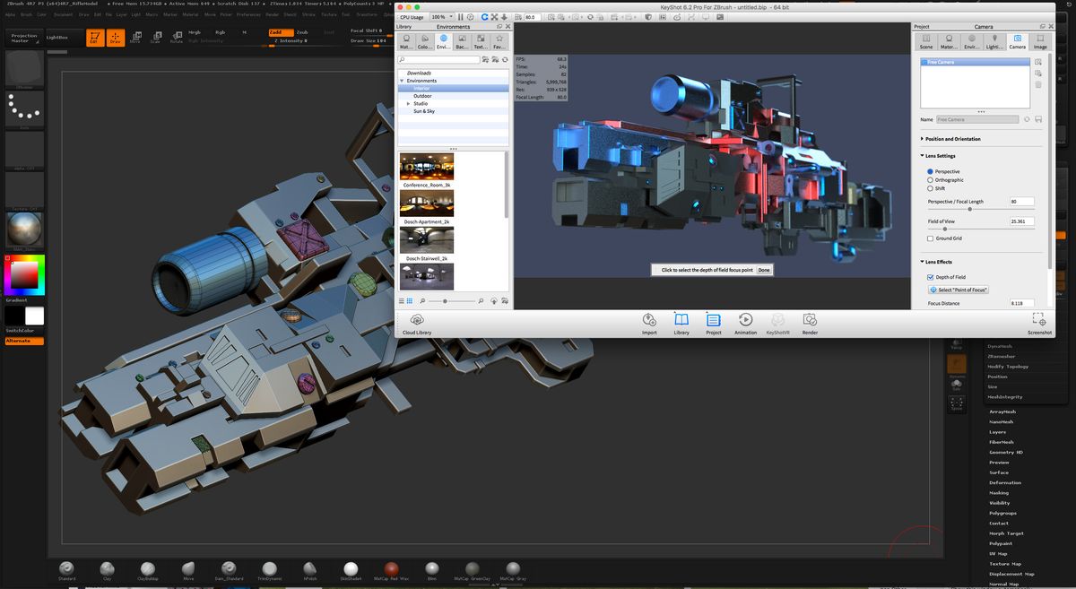Switch library to Materials category
Screen dimensions: 1076x589
click(x=405, y=40)
